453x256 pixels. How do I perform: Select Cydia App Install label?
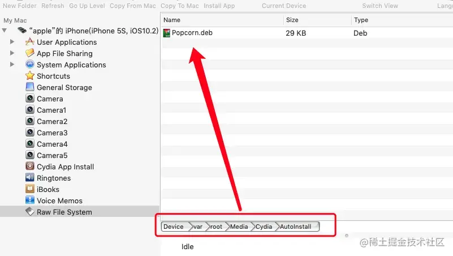(x=65, y=167)
